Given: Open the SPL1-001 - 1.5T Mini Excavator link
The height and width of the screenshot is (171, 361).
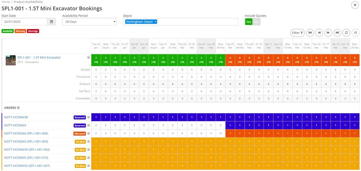Looking at the screenshot, I should (x=39, y=57).
